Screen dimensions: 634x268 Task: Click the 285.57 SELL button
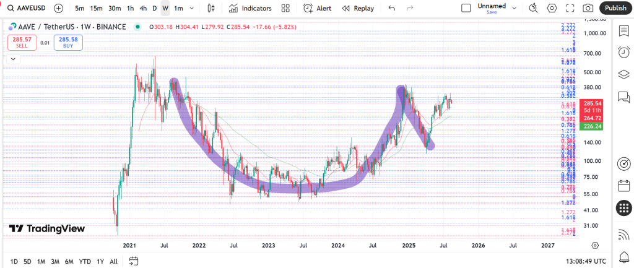coord(22,43)
